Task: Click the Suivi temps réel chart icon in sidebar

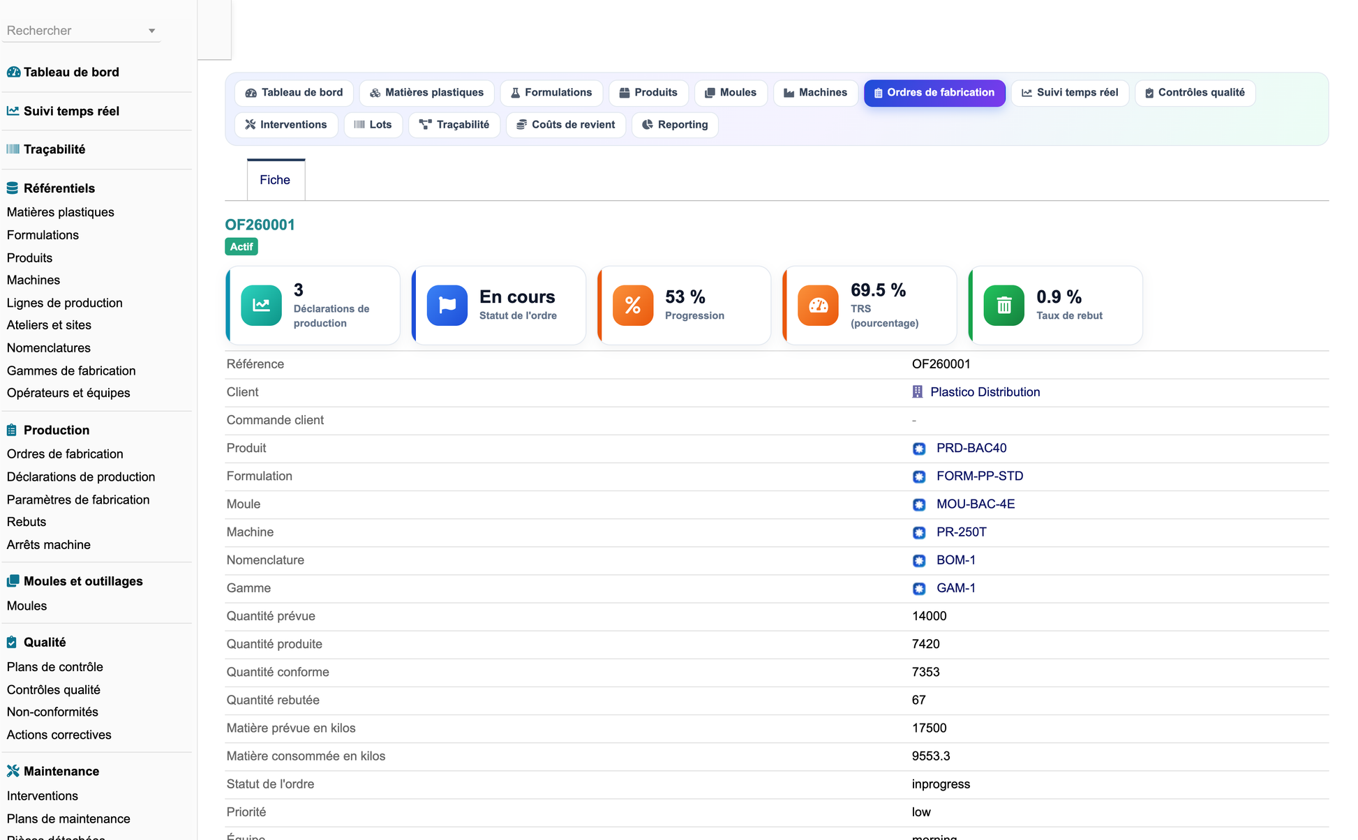Action: pos(13,111)
